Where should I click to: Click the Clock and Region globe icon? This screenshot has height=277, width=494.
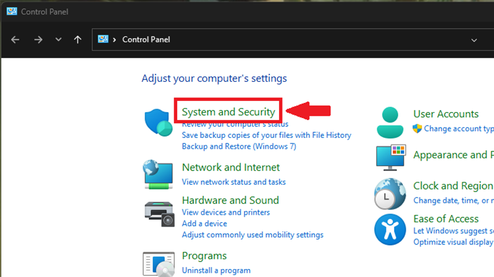390,193
